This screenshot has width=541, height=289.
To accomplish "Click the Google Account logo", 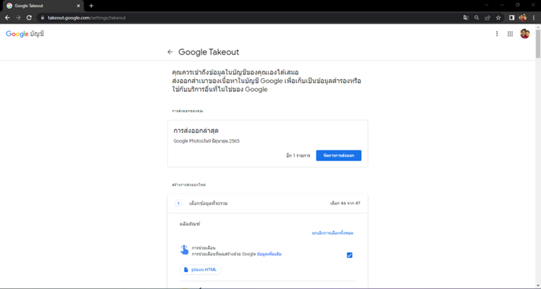I will point(25,34).
